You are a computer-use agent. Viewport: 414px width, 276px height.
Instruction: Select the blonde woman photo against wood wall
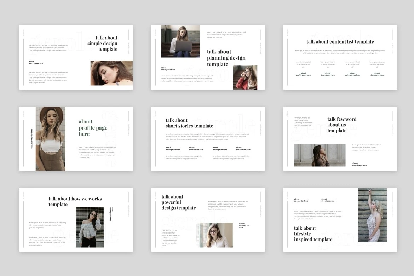[372, 215]
